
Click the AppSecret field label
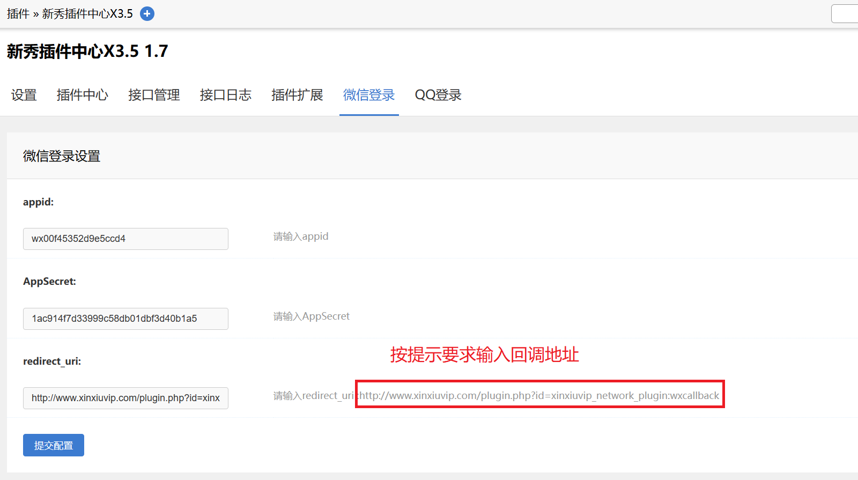pos(49,282)
